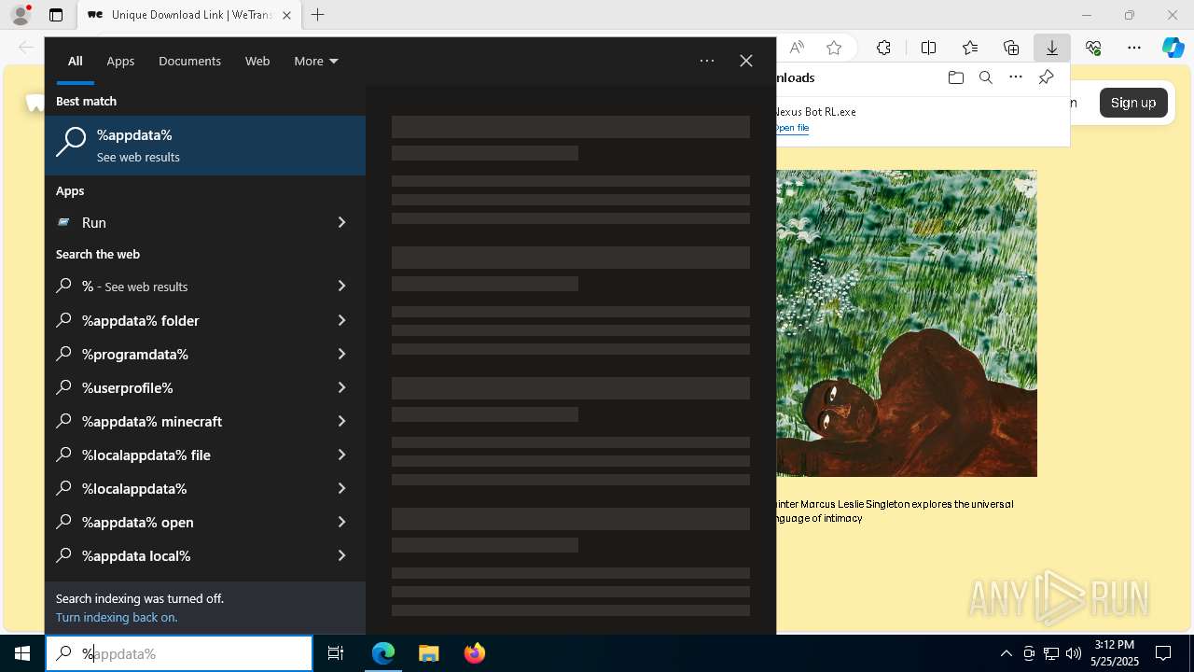Close the WeTransfer browser tab

286,15
